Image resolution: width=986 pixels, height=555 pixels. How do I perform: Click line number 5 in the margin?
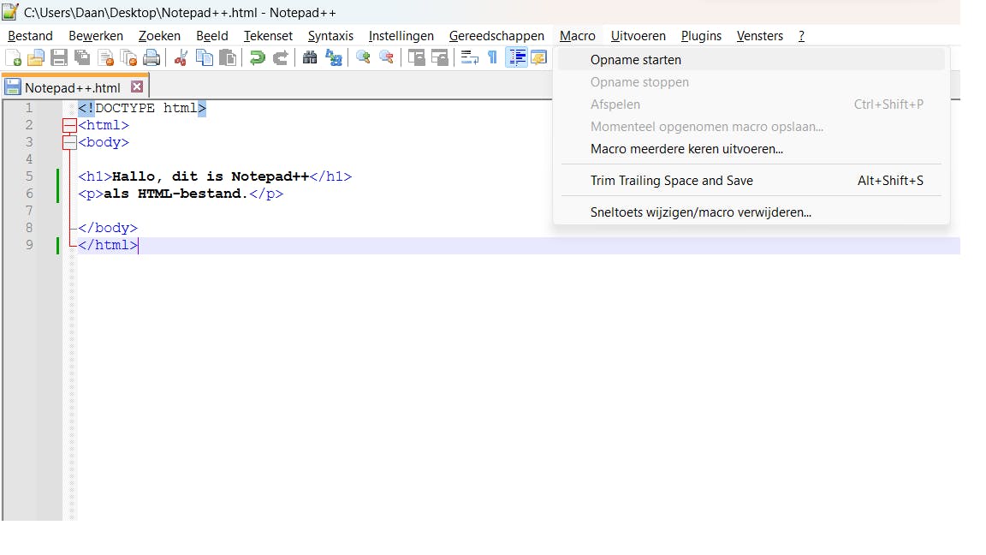(x=29, y=176)
